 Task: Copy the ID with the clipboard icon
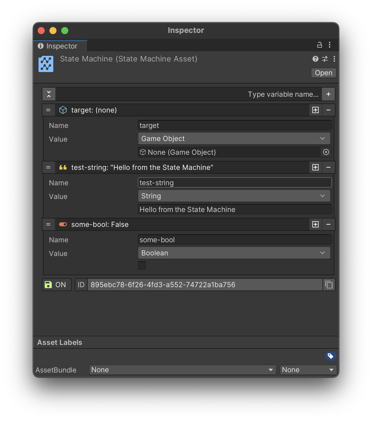(329, 285)
